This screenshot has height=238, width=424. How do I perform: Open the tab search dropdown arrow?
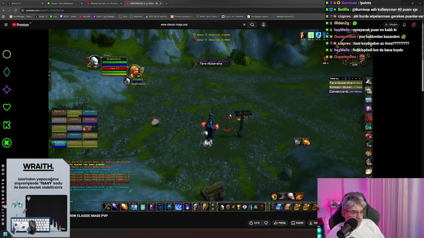click(3, 3)
